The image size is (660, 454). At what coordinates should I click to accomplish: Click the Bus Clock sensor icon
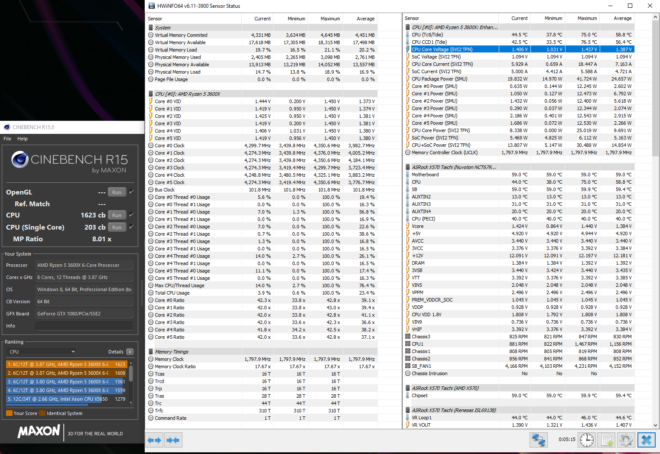tap(151, 190)
